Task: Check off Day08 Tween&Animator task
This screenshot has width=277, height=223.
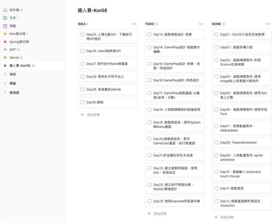Action: coord(216,142)
